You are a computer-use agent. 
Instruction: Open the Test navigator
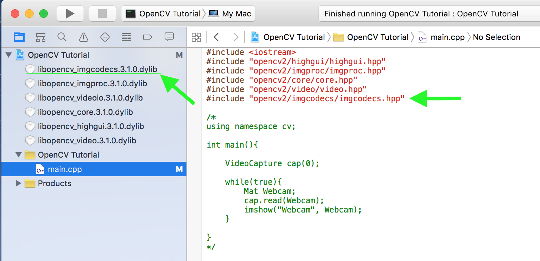click(x=105, y=37)
